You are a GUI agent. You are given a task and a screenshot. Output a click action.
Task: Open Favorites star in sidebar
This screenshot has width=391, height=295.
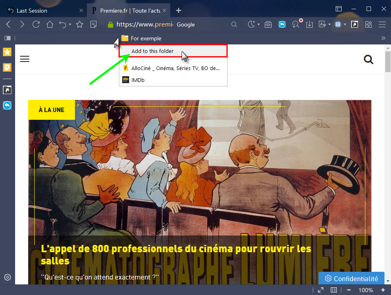pyautogui.click(x=7, y=52)
